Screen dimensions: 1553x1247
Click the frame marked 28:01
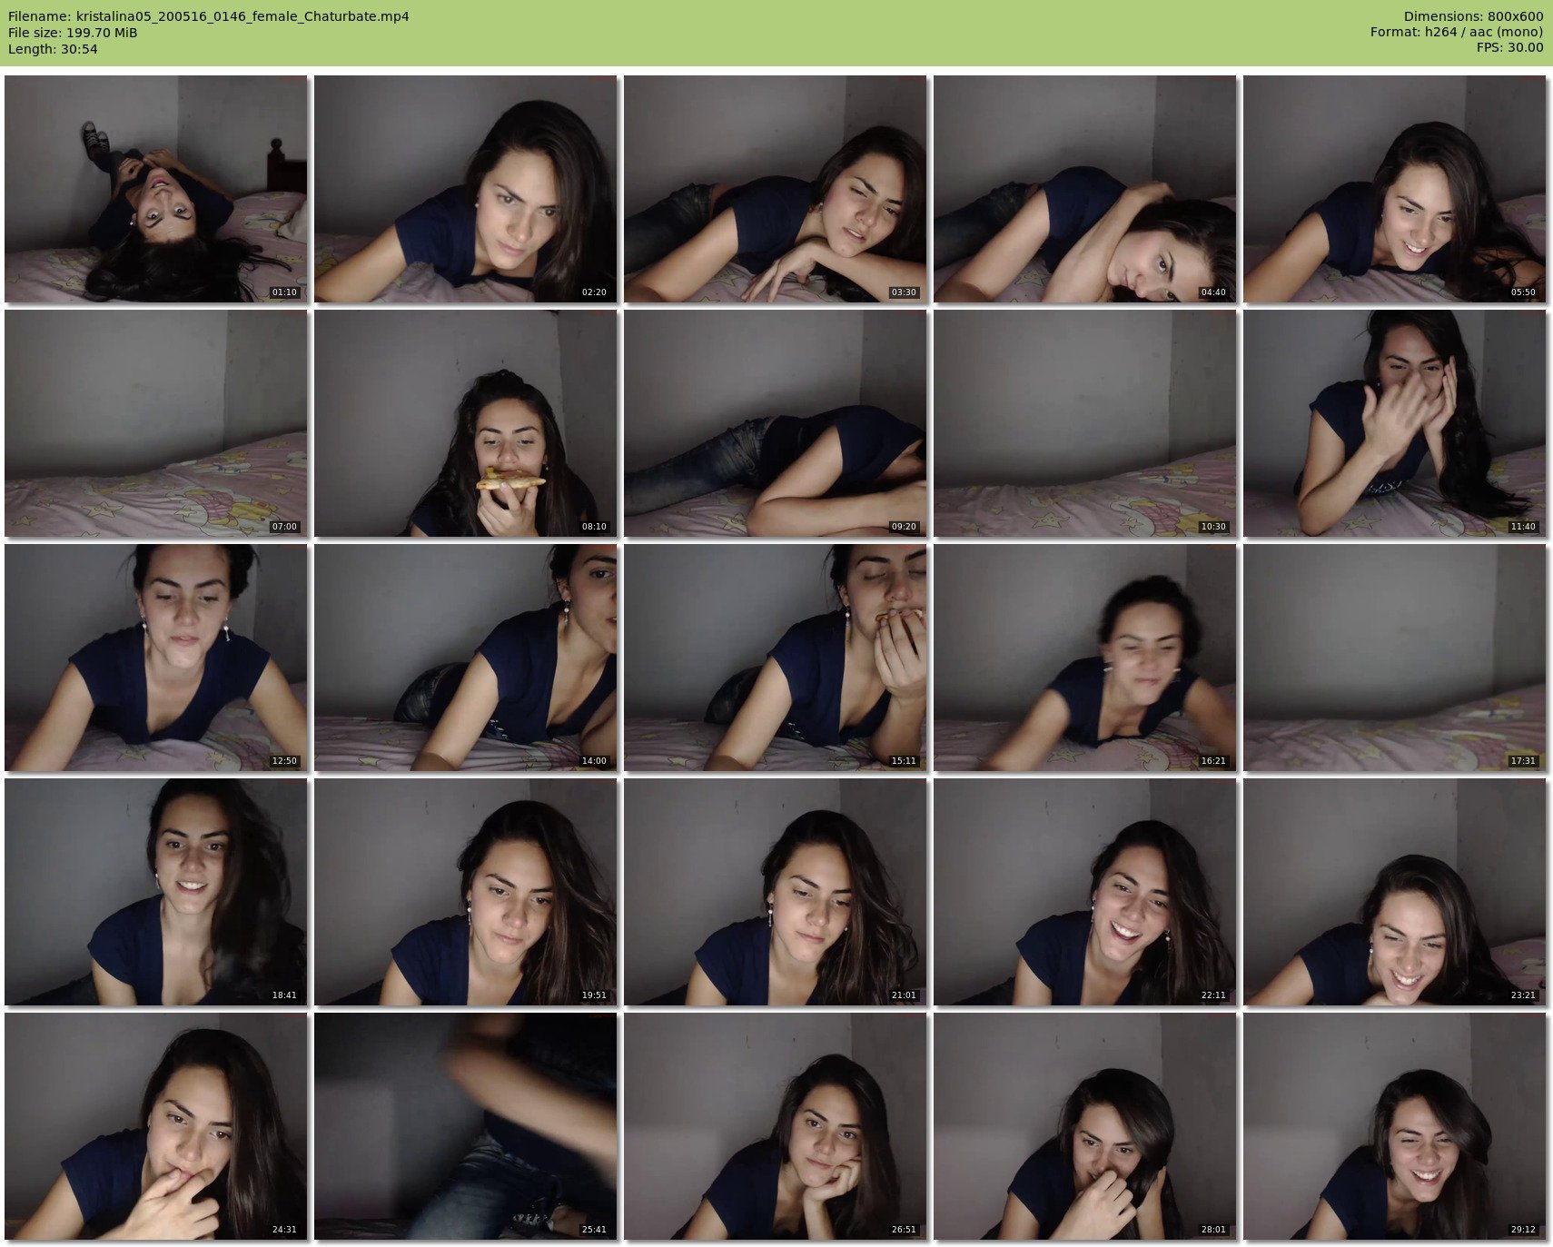click(1085, 1126)
